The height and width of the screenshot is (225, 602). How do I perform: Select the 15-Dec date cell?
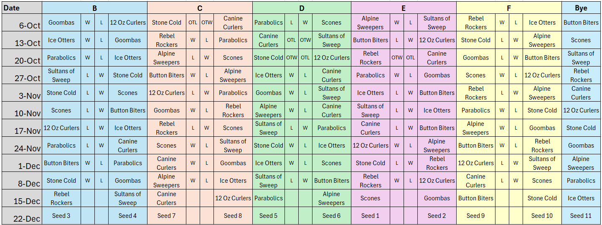coord(21,198)
